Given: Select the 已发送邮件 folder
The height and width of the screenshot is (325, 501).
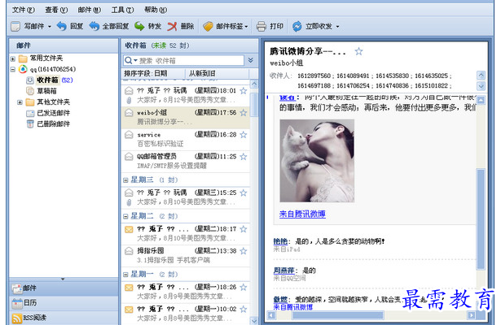Looking at the screenshot, I should point(48,113).
